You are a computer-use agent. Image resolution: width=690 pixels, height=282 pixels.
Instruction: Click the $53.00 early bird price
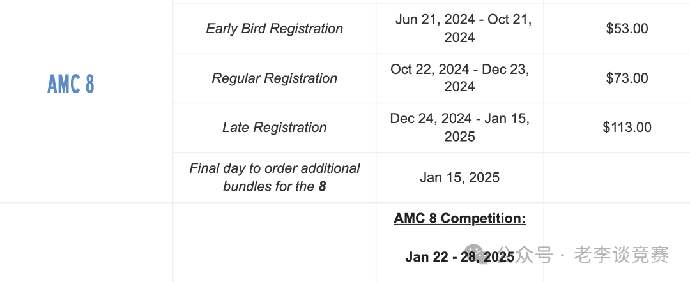(x=627, y=29)
